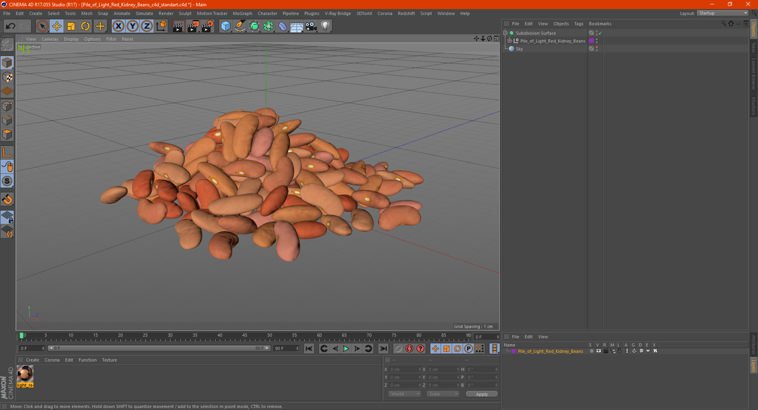Screen dimensions: 758x410
Task: Open Edit Render Settings icon
Action: [x=208, y=26]
